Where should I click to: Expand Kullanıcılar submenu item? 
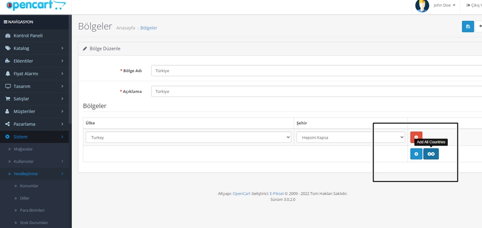coord(34,161)
